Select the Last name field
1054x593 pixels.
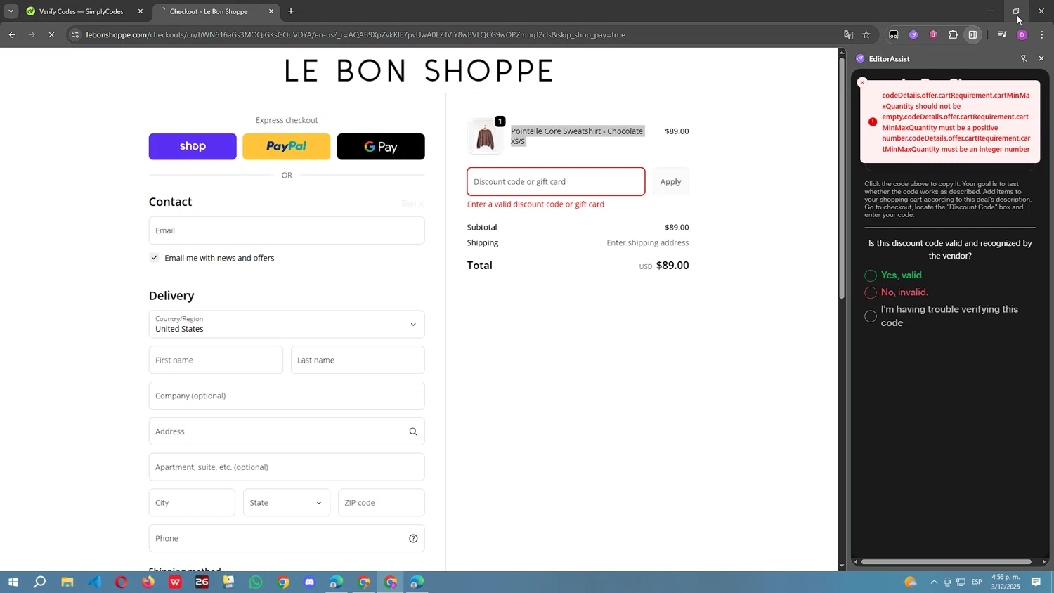(x=358, y=360)
